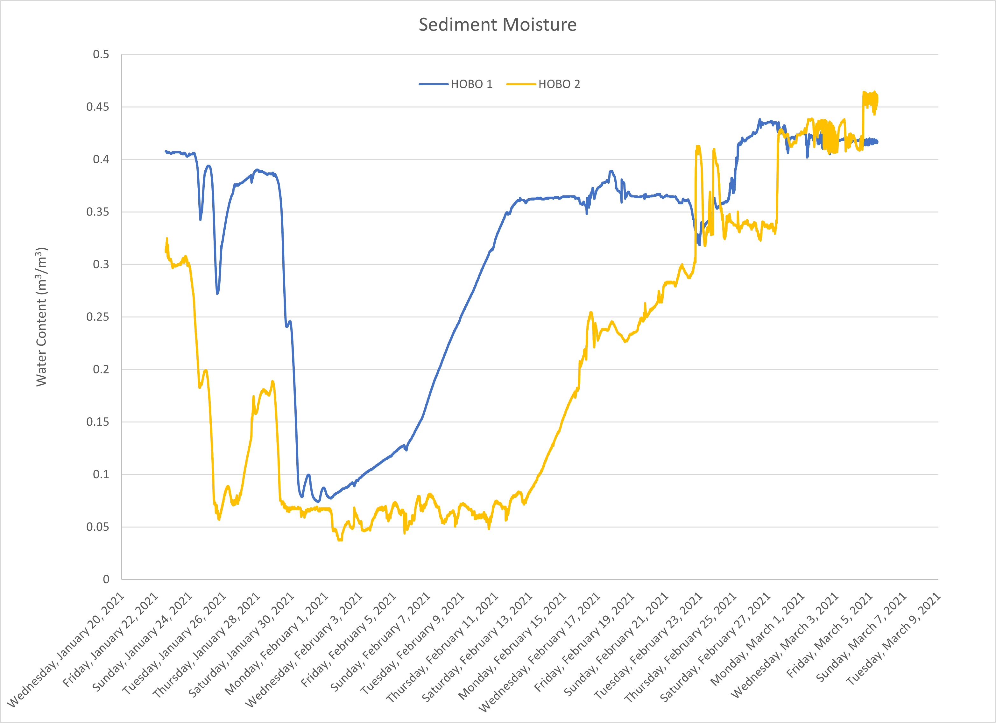Screen dimensions: 996x723
Task: Select the HOBO 1 legend label
Action: (472, 84)
